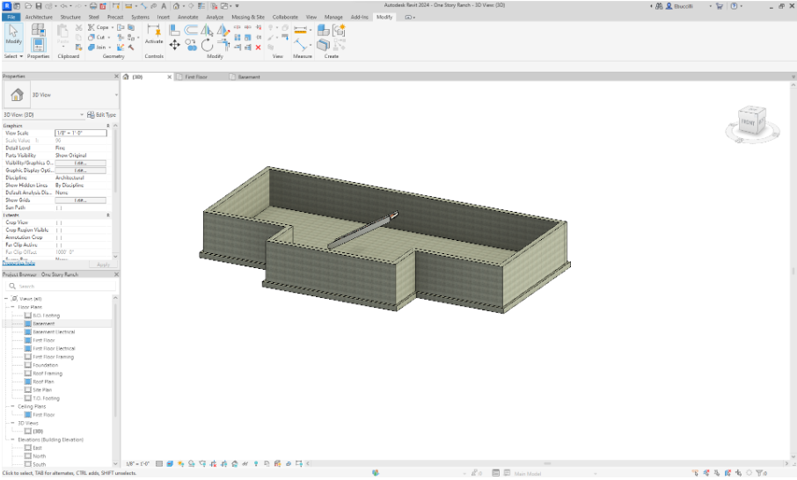Open the Properties palette icon in ribbon
This screenshot has width=797, height=480.
[x=39, y=45]
